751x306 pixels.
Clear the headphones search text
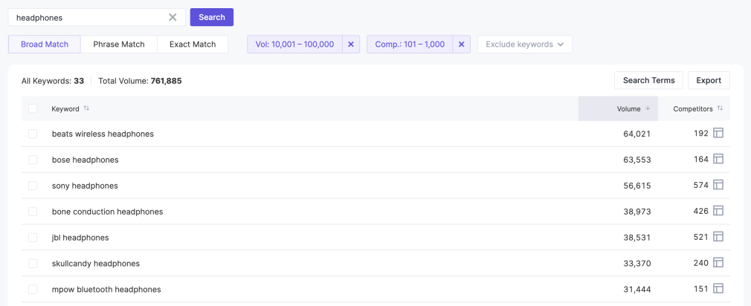point(173,17)
